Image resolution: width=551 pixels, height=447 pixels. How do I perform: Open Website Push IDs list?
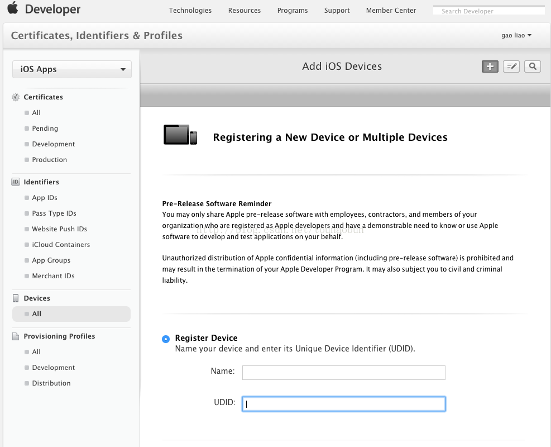[59, 229]
